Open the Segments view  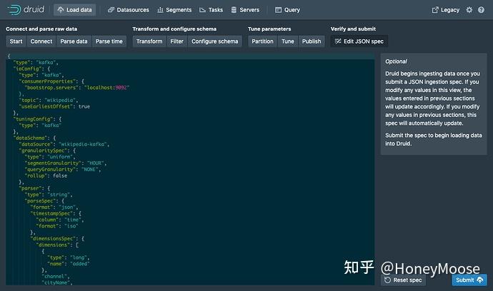174,10
